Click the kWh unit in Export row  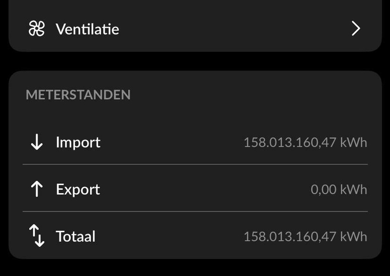point(353,189)
